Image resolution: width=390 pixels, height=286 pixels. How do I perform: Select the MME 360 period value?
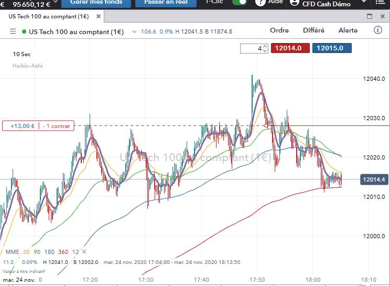(63, 252)
